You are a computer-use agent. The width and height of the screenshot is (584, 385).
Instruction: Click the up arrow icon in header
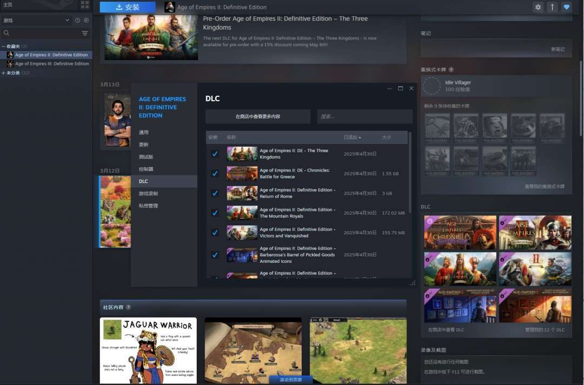[552, 7]
